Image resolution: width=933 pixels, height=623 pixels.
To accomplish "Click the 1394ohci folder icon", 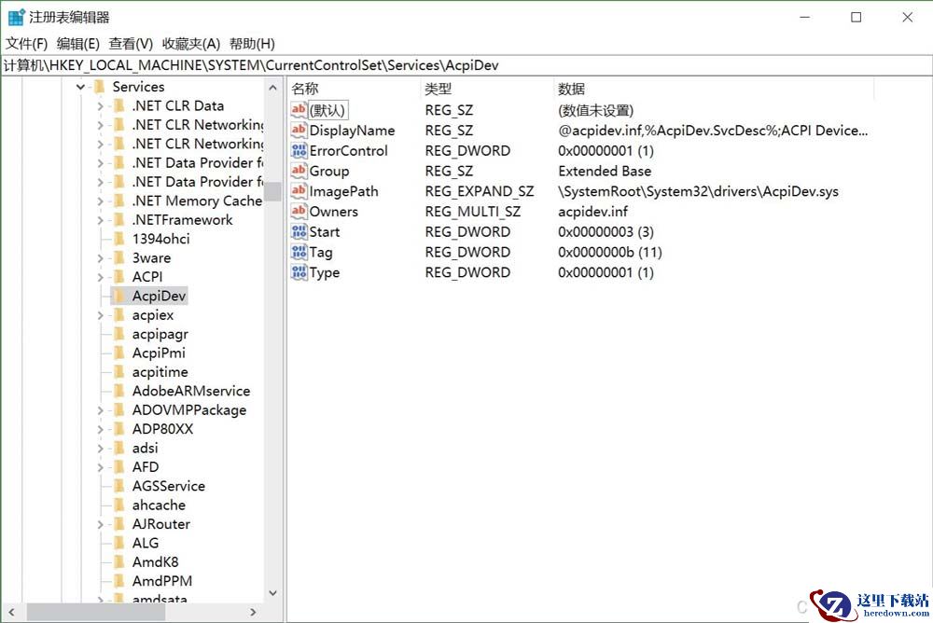I will (119, 239).
